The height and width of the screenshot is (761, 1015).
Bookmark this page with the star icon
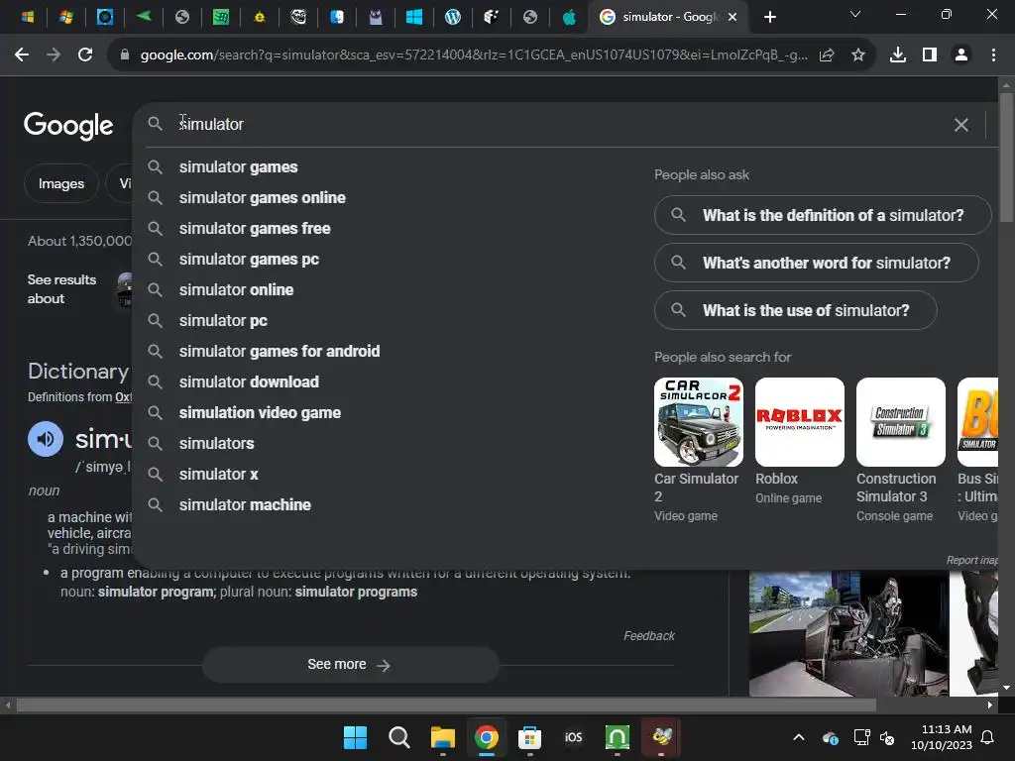(x=857, y=55)
